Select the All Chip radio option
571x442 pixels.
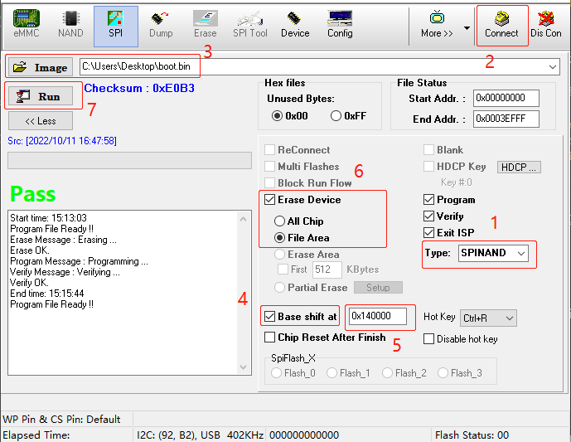[x=280, y=221]
